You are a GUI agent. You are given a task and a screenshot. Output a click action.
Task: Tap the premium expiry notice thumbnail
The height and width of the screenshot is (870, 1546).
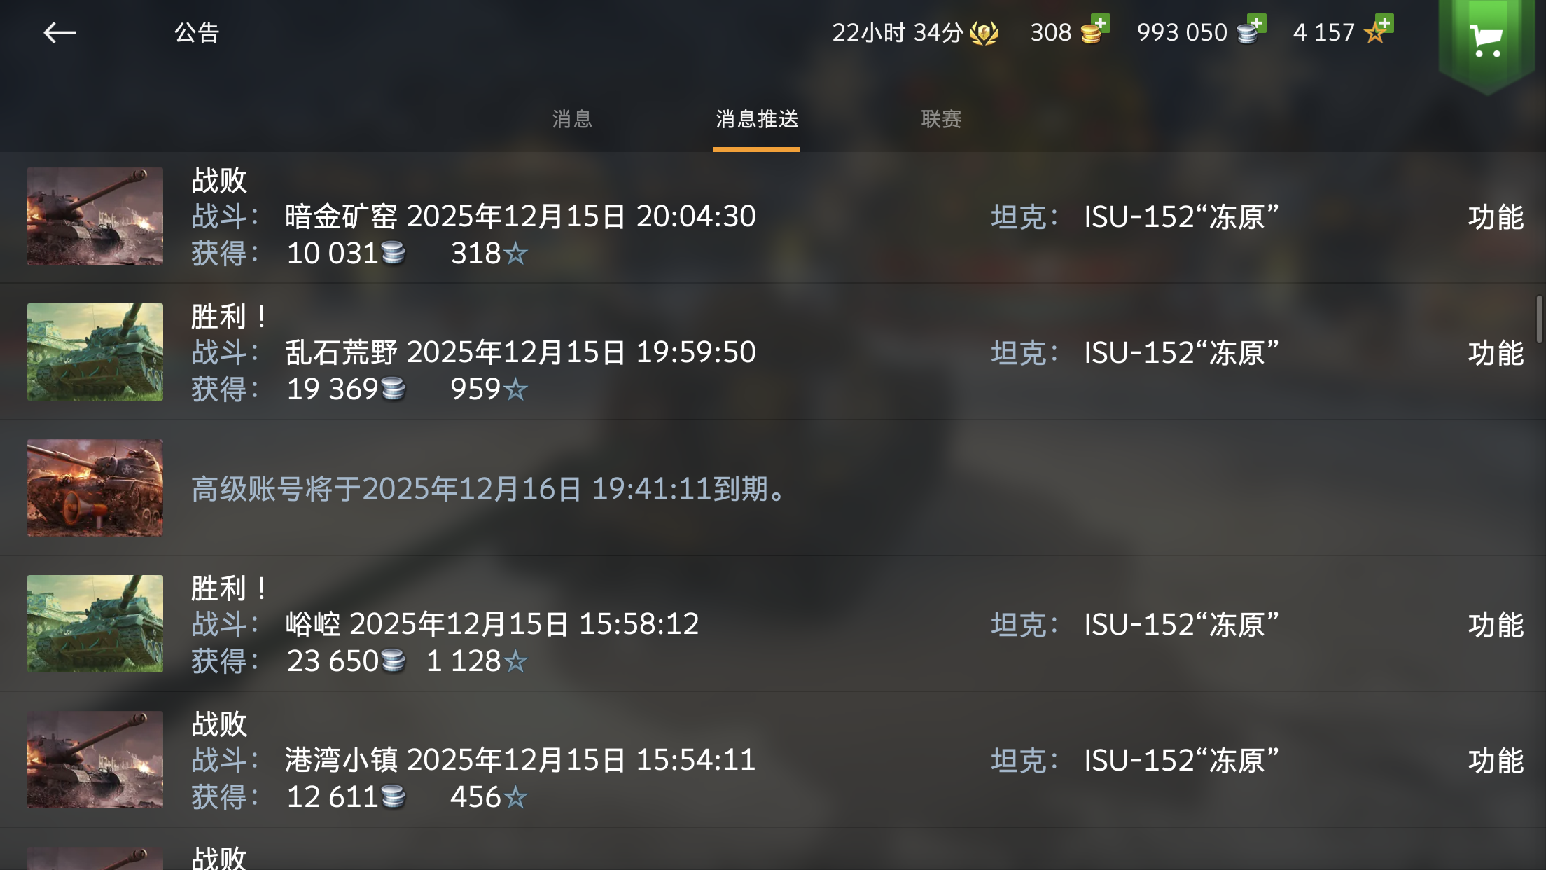[x=95, y=488]
